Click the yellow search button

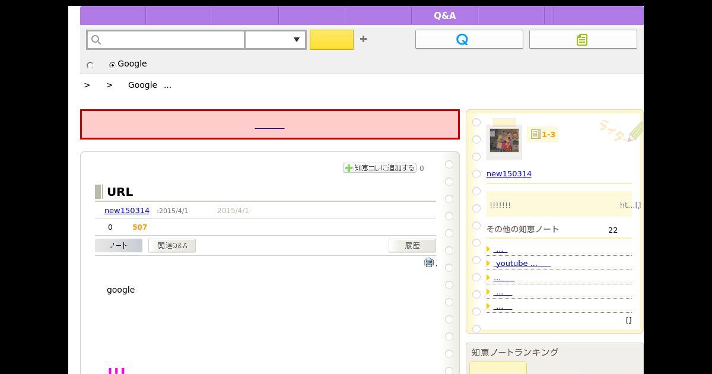coord(332,40)
